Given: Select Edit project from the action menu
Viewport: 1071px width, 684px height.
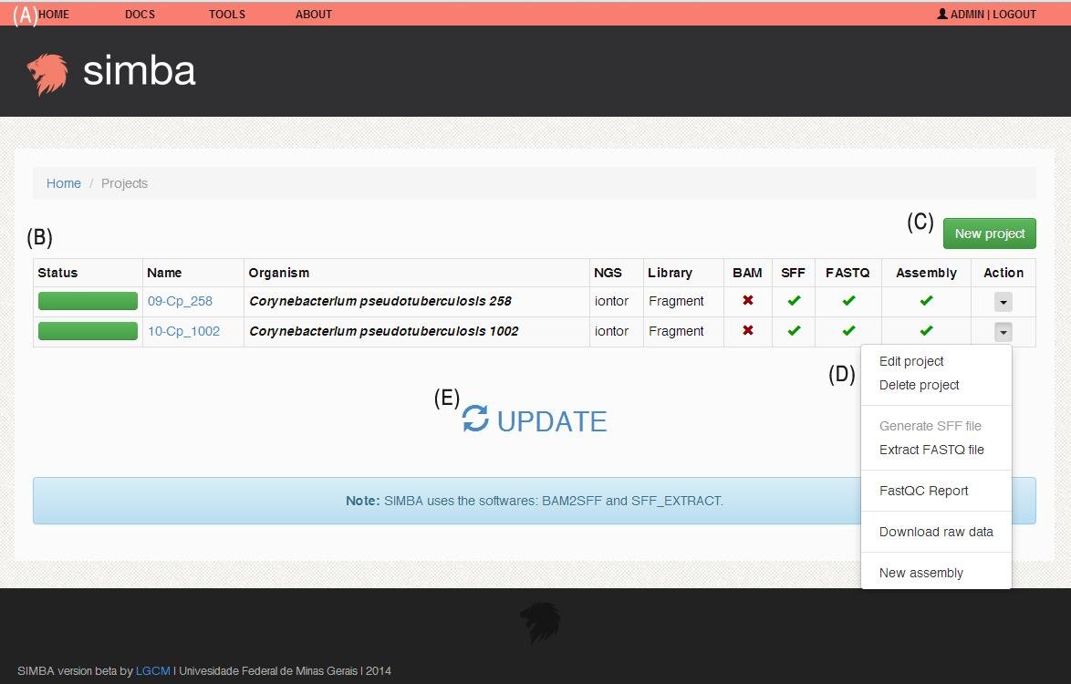Looking at the screenshot, I should point(910,361).
